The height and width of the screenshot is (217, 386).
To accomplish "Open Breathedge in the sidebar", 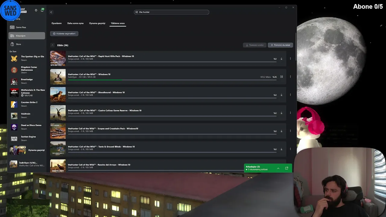I will [27, 81].
